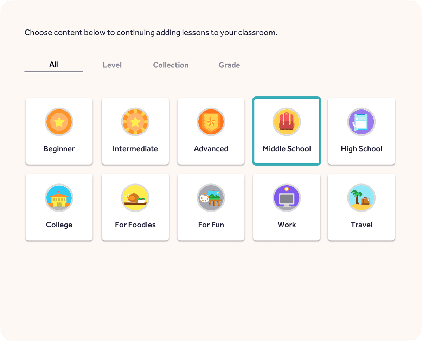Select the High School card title
This screenshot has height=341, width=422.
[x=361, y=149]
